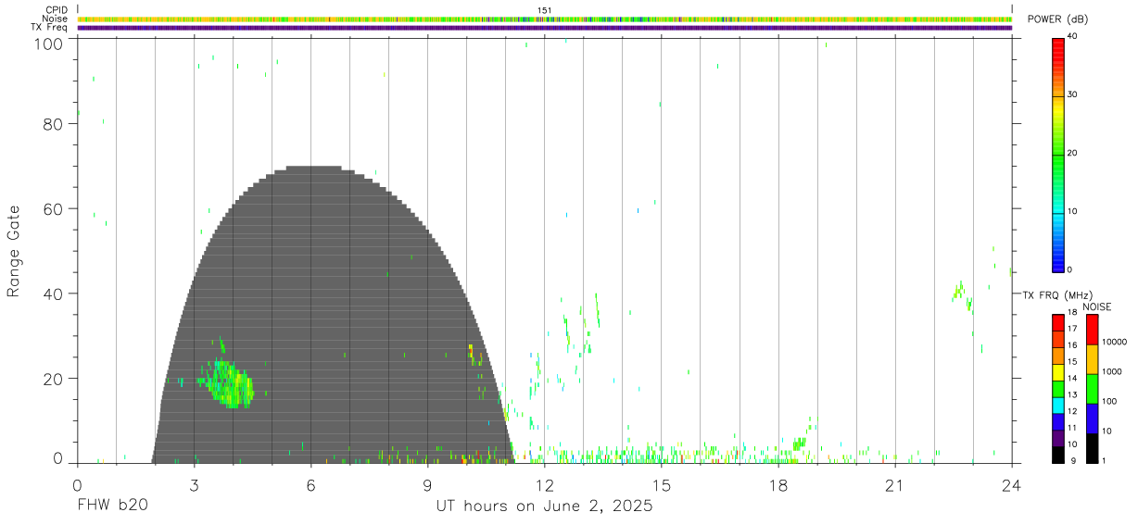This screenshot has width=1138, height=525.
Task: Choose the NOISE color scale bar
Action: pos(1093,388)
